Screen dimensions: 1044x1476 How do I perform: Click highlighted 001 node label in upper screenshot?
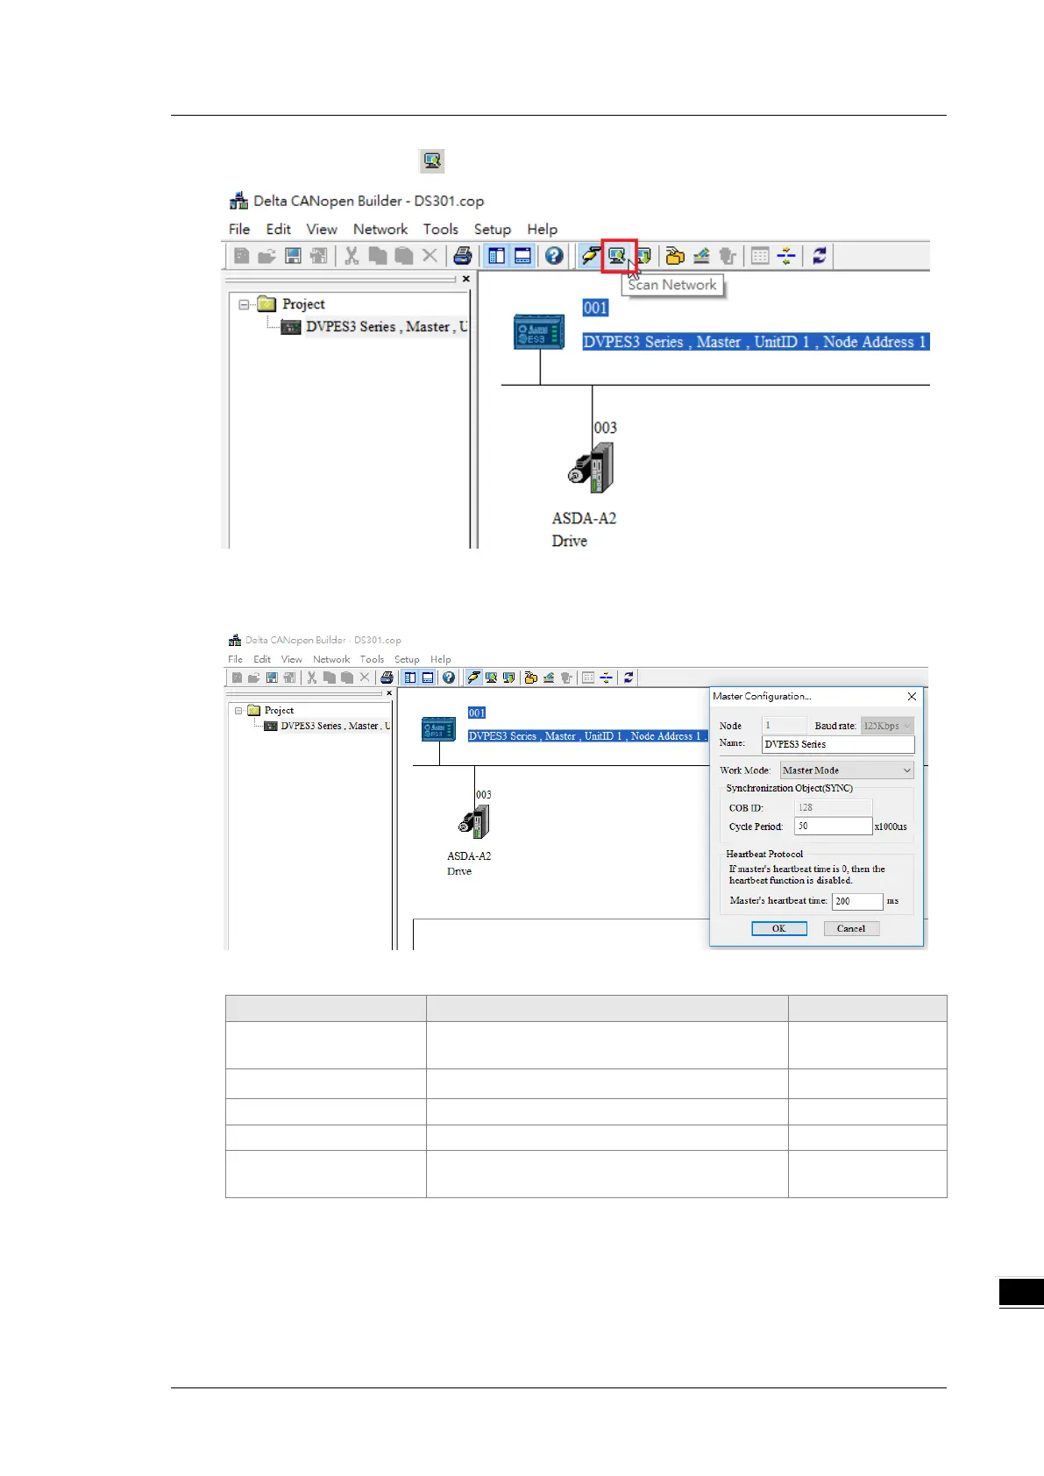click(596, 308)
